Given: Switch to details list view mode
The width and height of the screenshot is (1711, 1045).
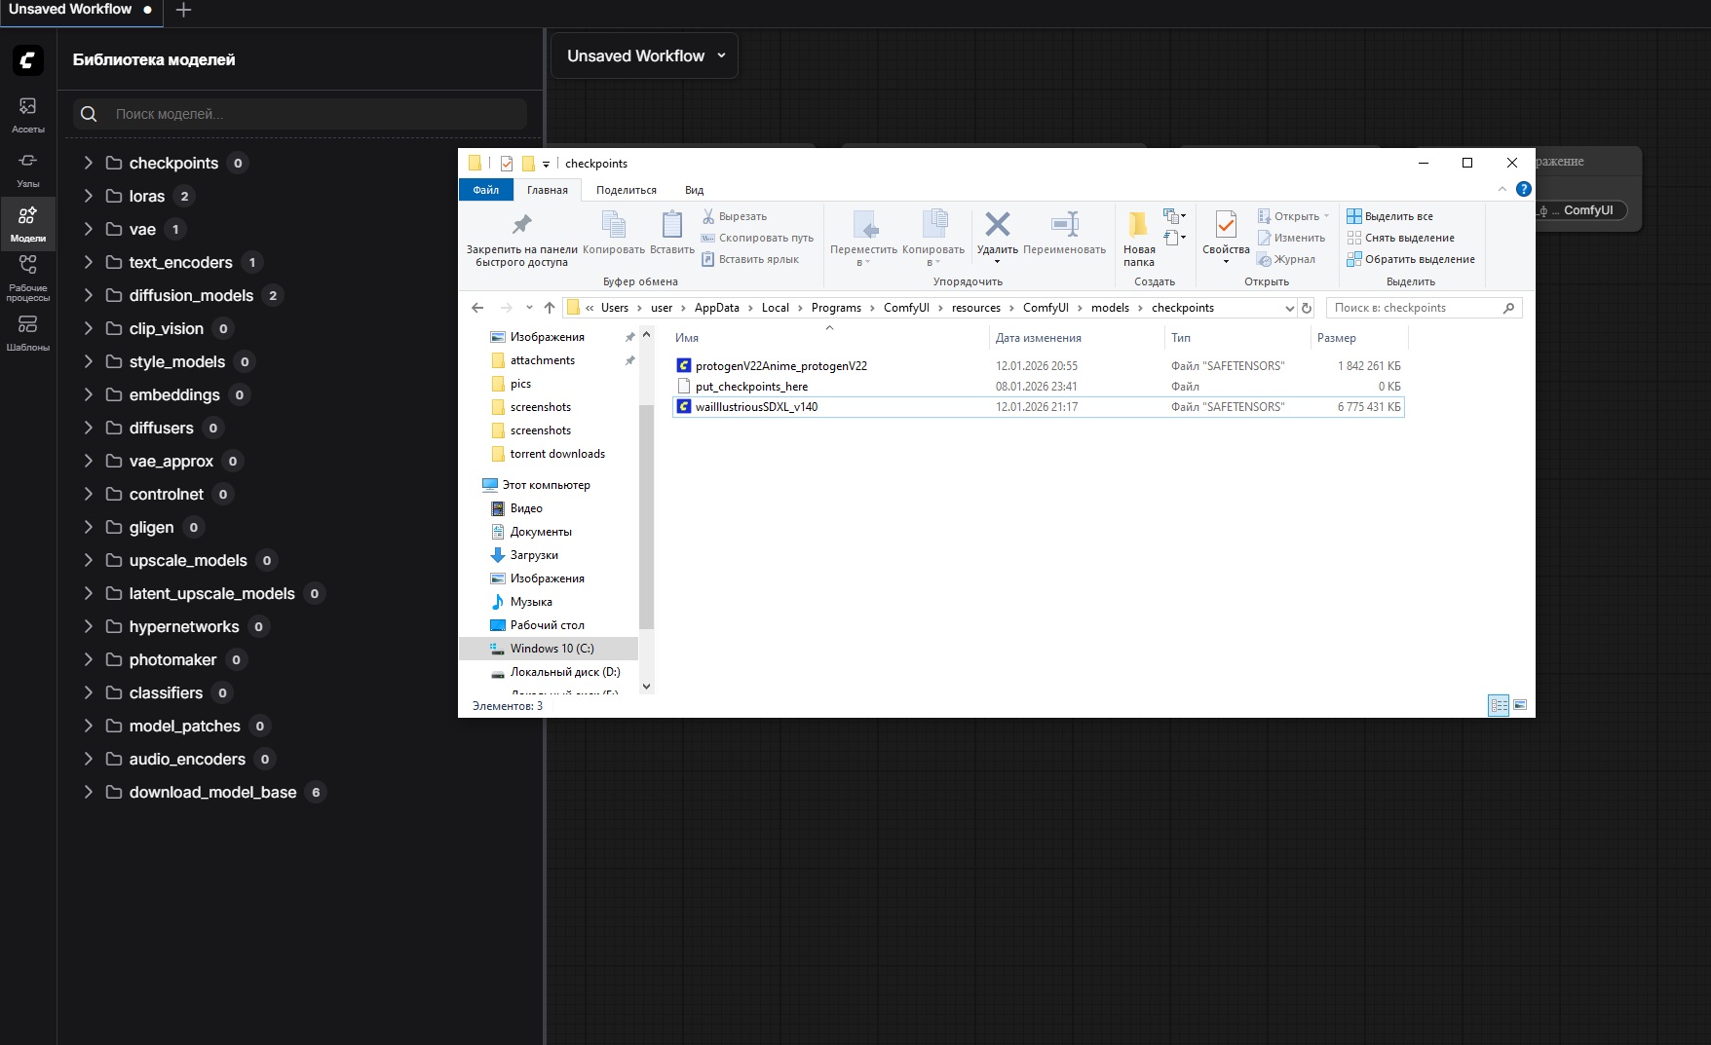Looking at the screenshot, I should [1499, 705].
